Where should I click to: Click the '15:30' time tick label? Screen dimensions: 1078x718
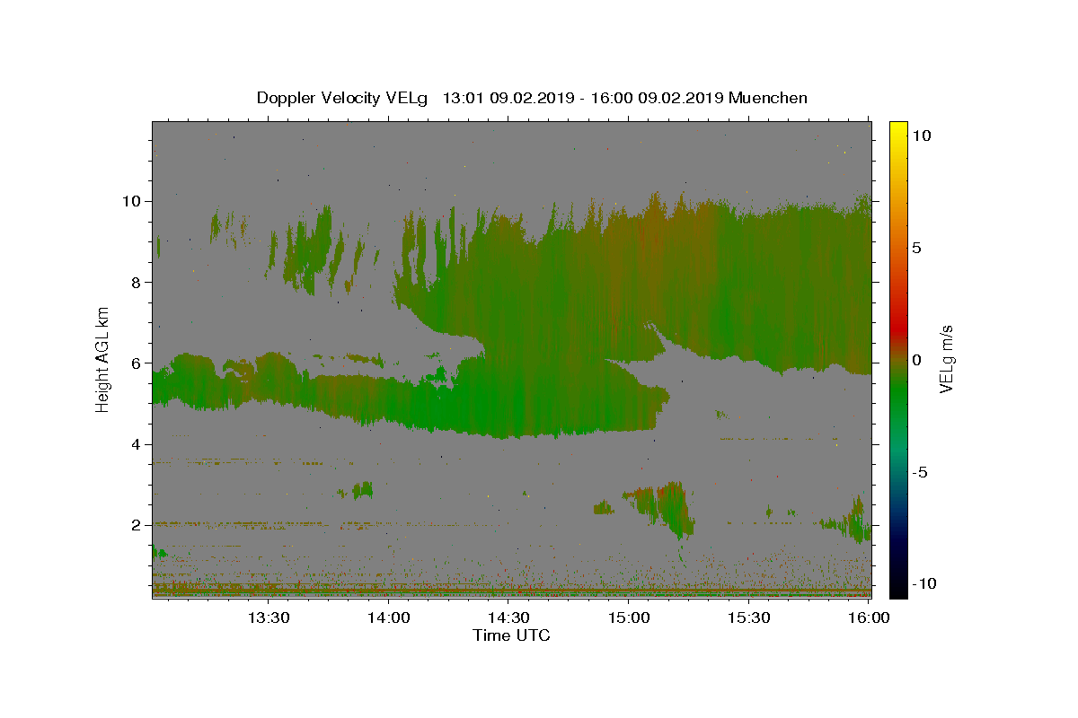748,617
